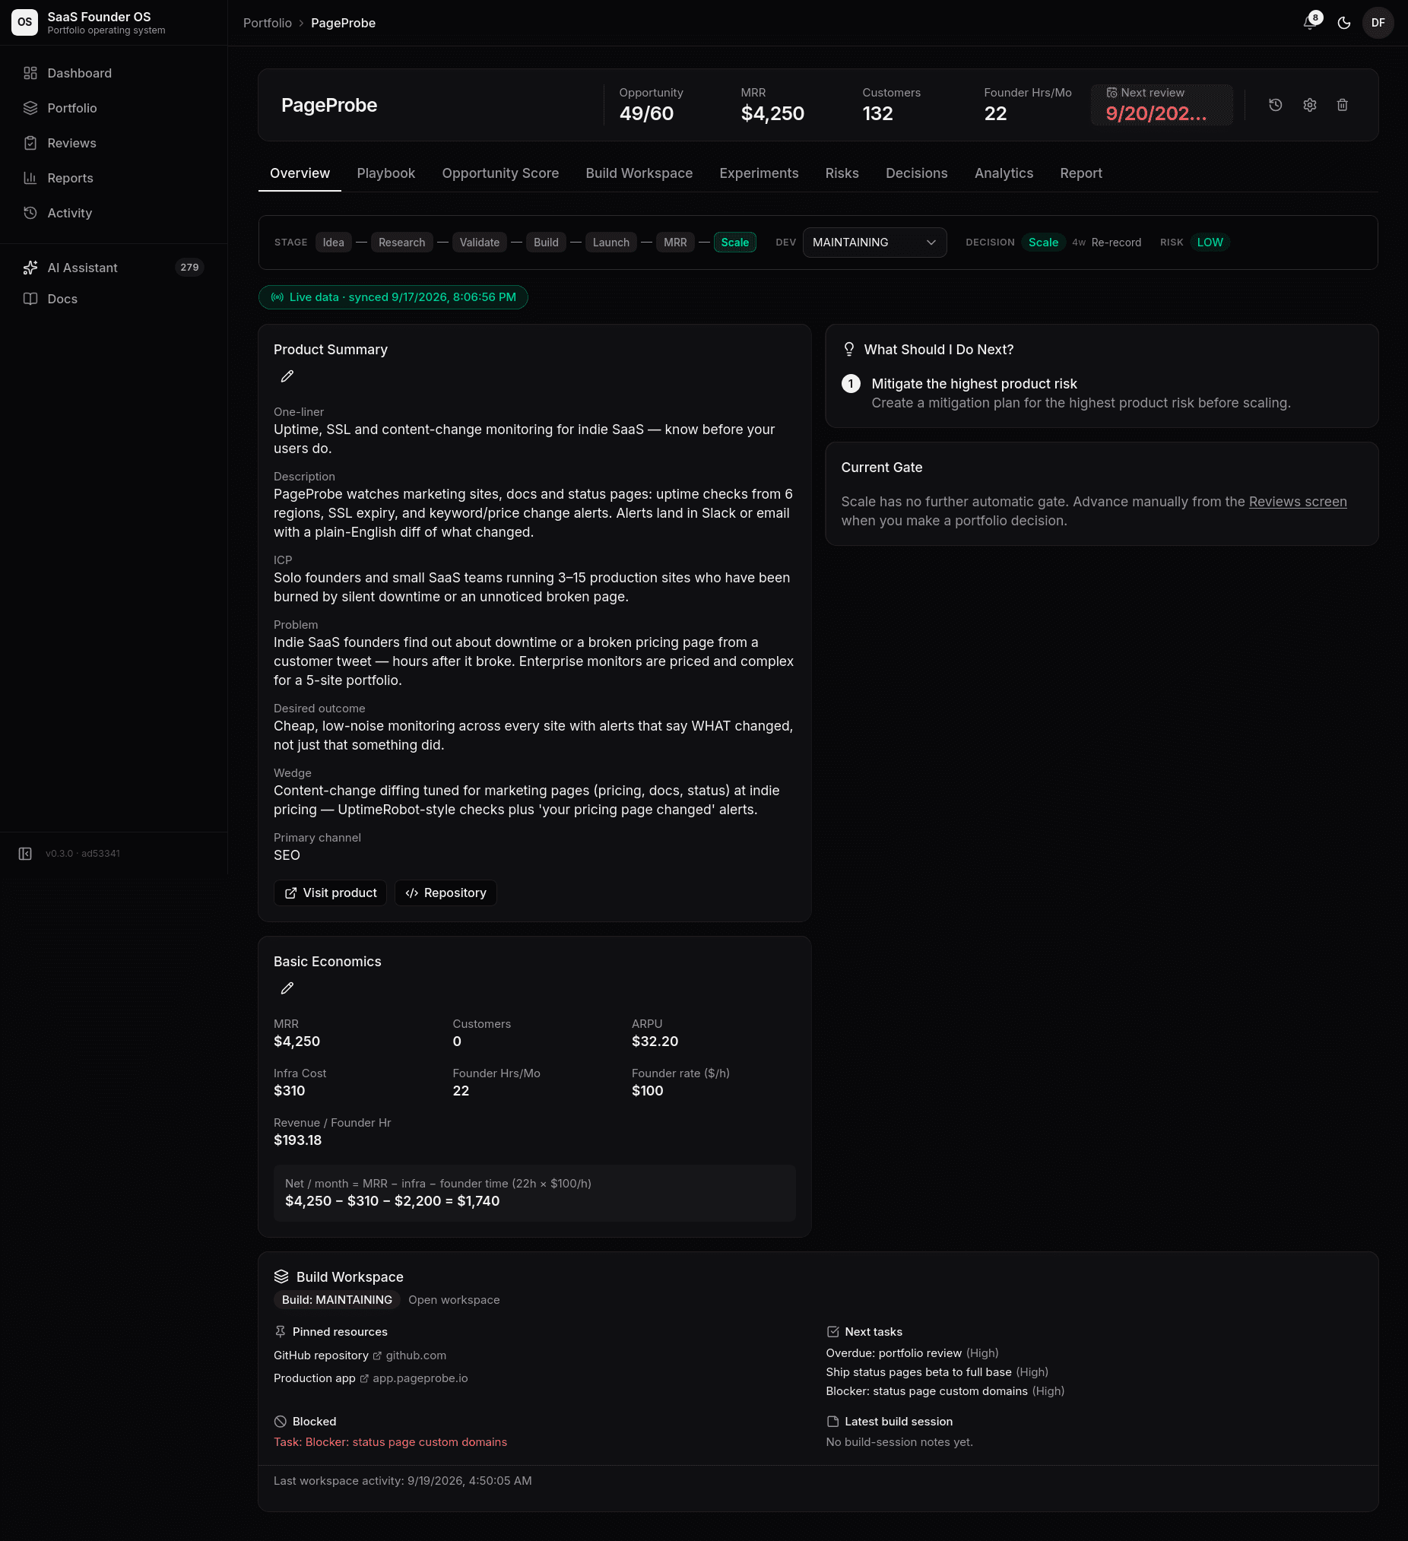Switch to the Playbook tab
Screen dimensions: 1408x1541
point(386,173)
